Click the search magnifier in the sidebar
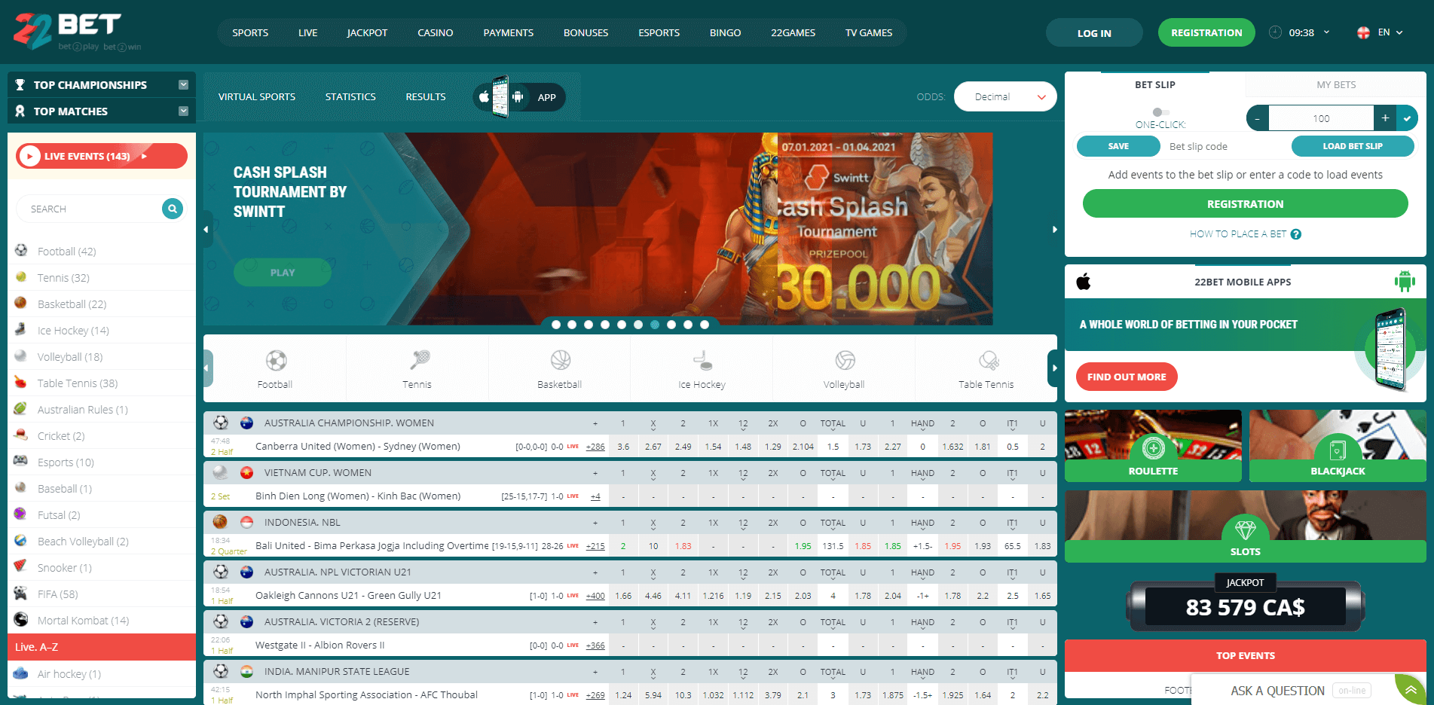Screen dimensions: 1434x705 click(173, 209)
